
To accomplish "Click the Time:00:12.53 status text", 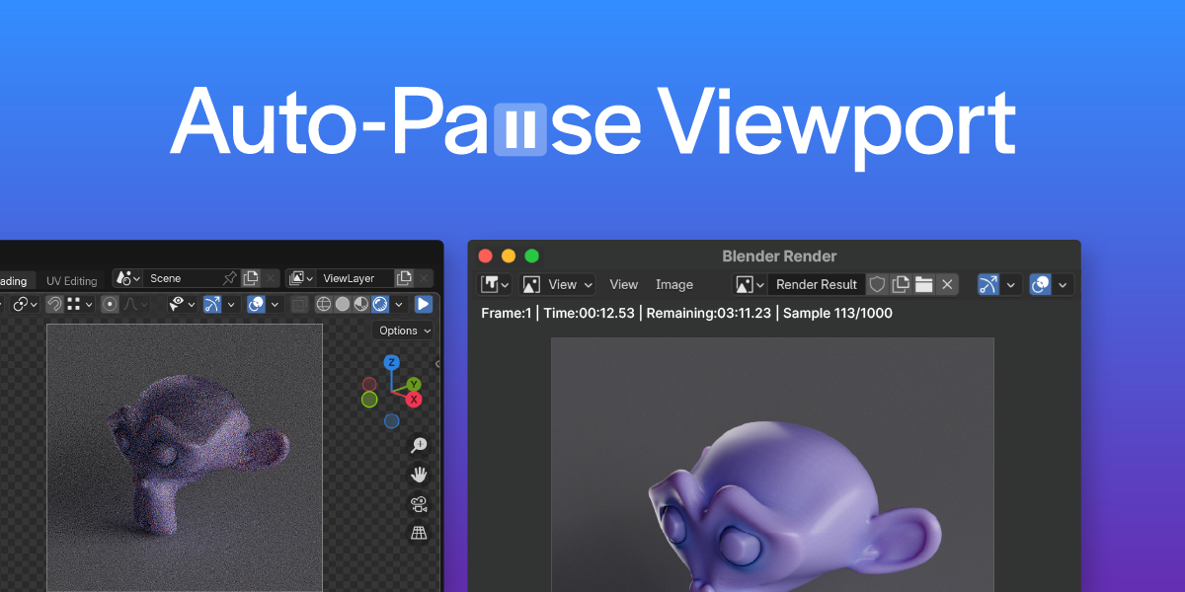I will [x=590, y=313].
